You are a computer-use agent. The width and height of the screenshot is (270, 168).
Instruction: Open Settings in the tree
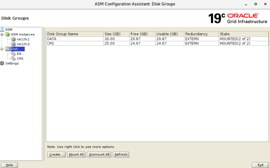point(12,63)
